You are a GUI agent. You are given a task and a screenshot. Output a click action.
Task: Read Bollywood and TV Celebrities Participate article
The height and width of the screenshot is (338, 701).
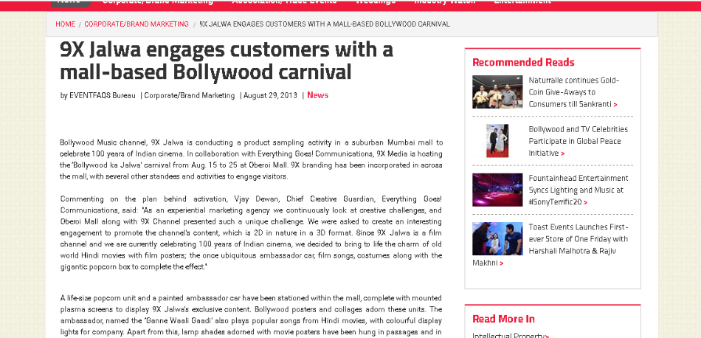[x=578, y=141]
